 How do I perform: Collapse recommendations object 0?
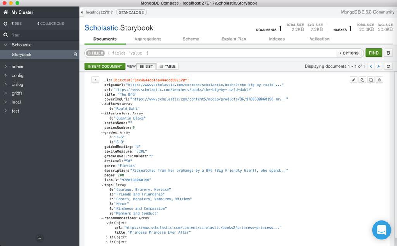pyautogui.click(x=107, y=223)
